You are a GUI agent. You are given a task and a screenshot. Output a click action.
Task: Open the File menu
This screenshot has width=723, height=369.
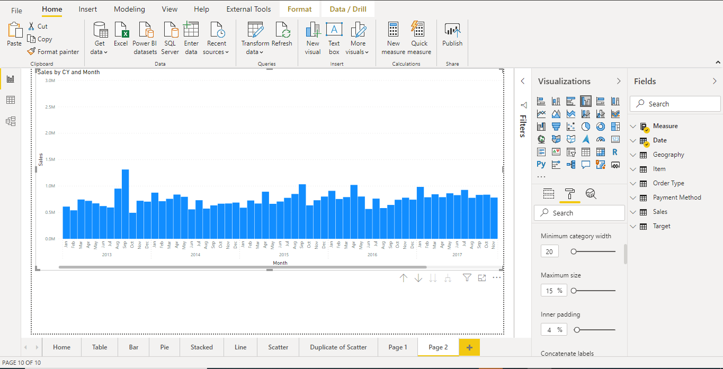pos(16,10)
